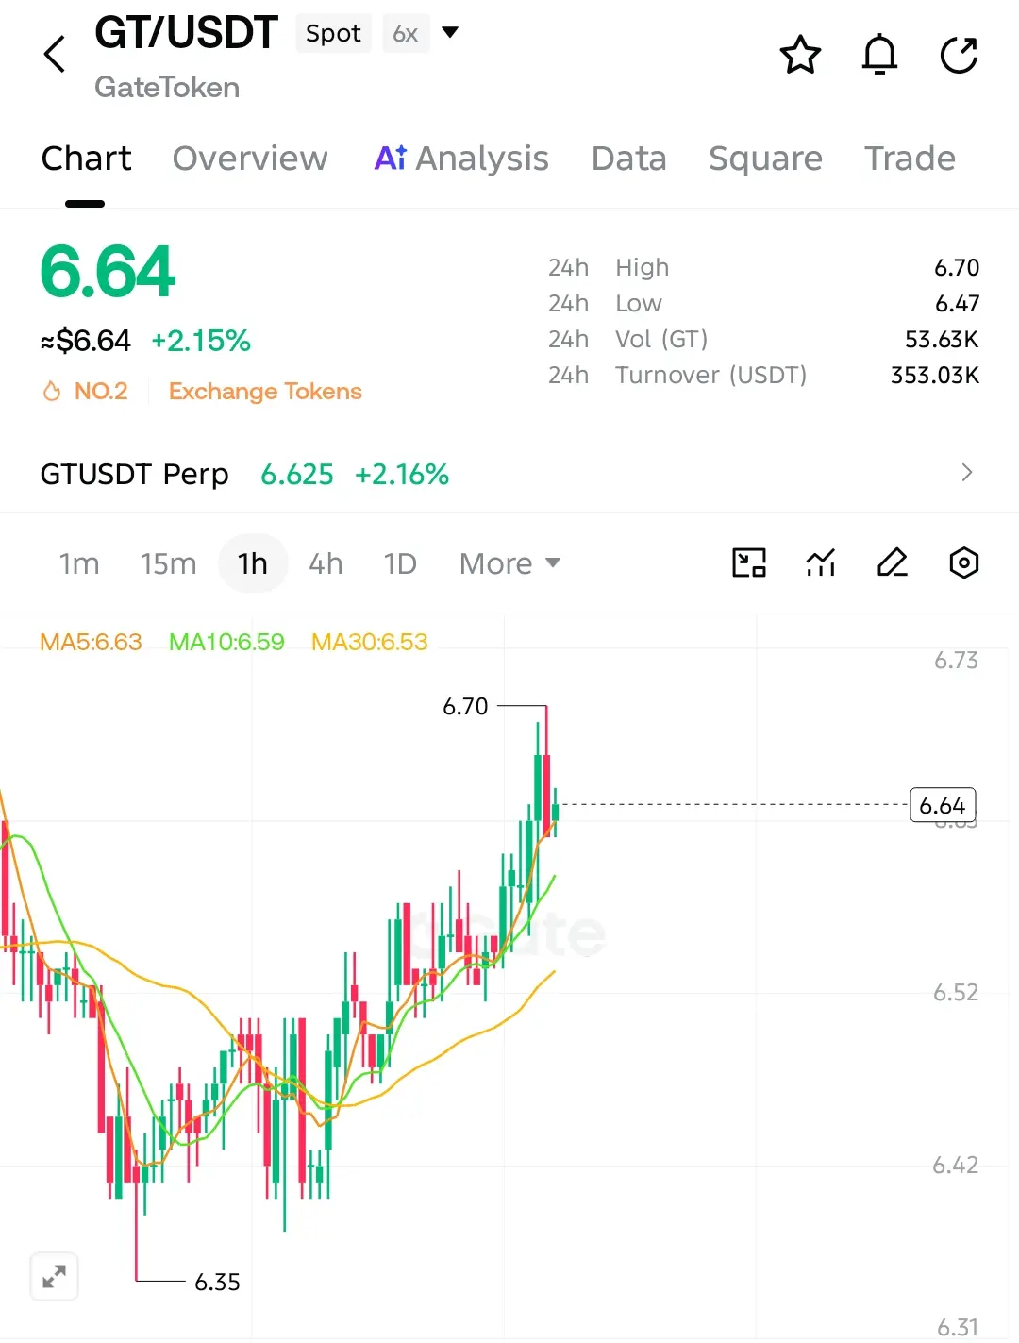Select the 1D timeframe

click(400, 563)
